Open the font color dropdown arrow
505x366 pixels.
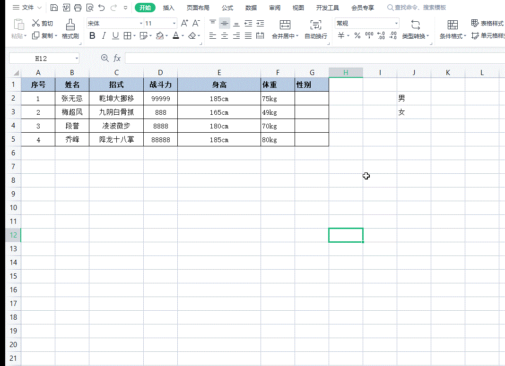coord(183,36)
